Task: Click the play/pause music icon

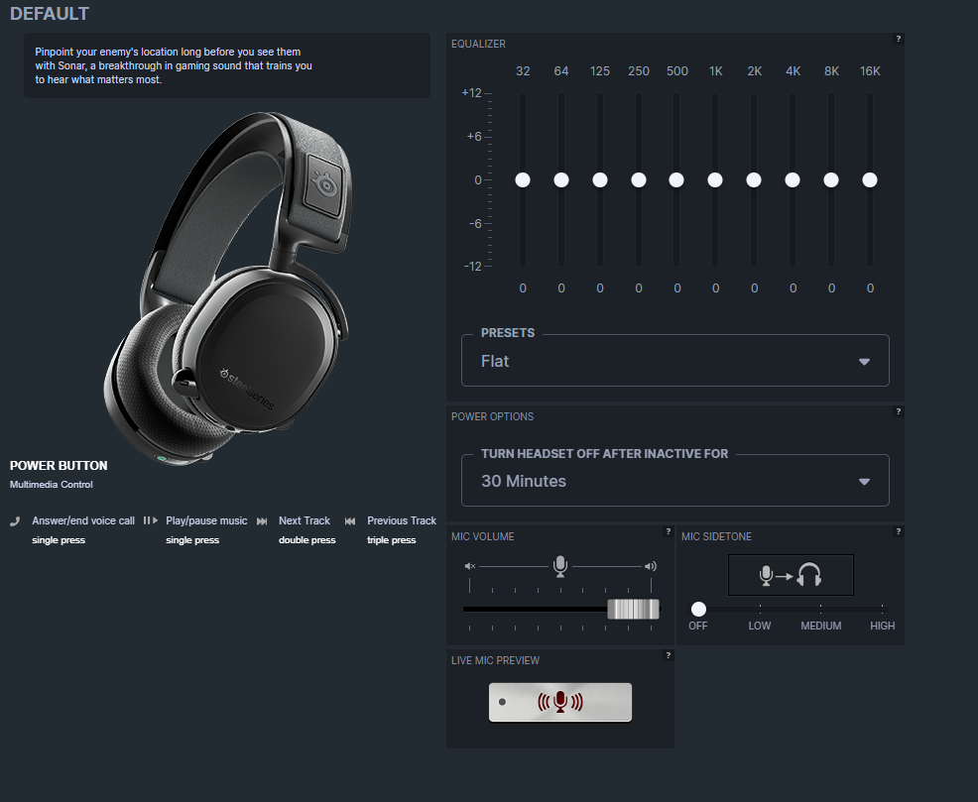Action: pos(151,520)
